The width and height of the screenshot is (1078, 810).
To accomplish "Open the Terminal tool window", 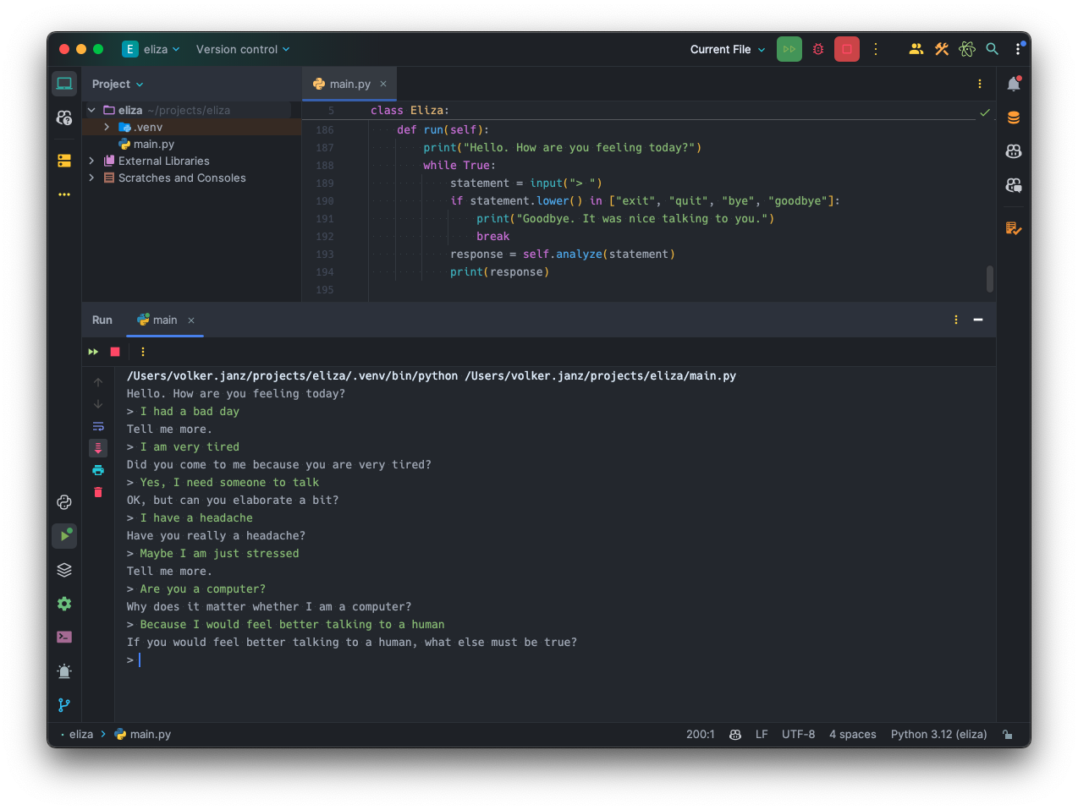I will [64, 637].
